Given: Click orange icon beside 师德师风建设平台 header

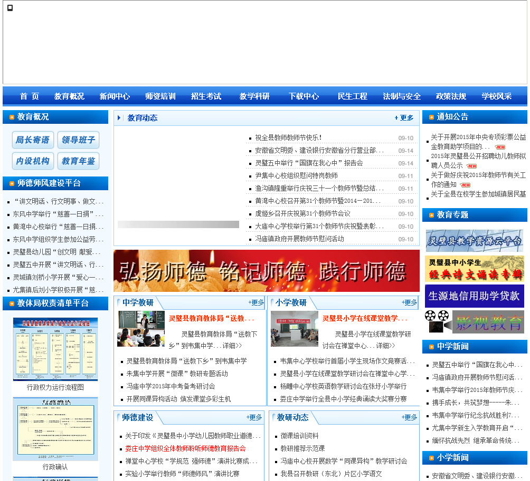Looking at the screenshot, I should pyautogui.click(x=12, y=183).
